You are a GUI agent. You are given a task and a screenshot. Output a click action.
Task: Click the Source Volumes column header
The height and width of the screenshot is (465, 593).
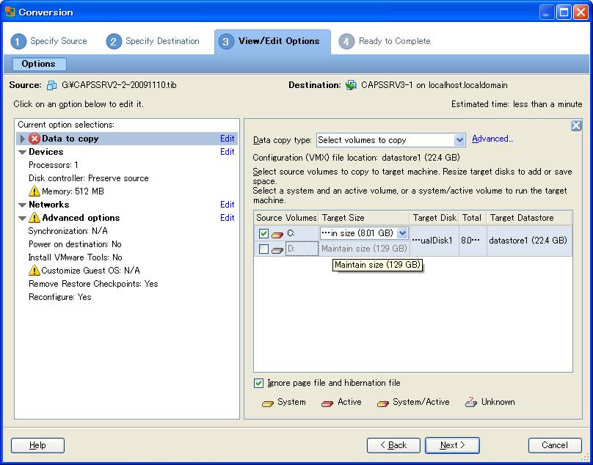(286, 218)
